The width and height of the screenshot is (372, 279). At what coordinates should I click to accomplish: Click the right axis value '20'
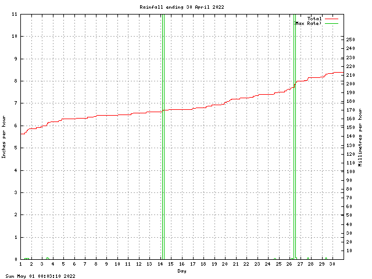point(349,242)
